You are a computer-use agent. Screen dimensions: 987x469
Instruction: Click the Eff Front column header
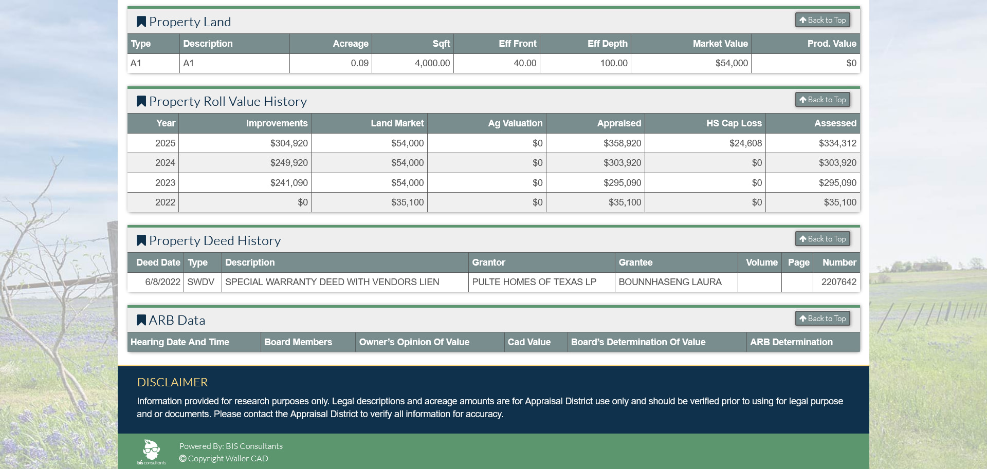coord(497,44)
